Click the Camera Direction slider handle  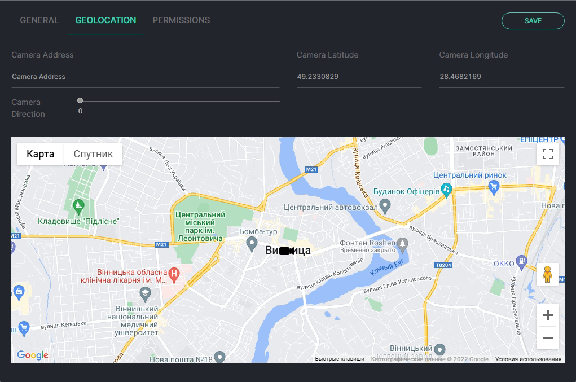point(80,100)
